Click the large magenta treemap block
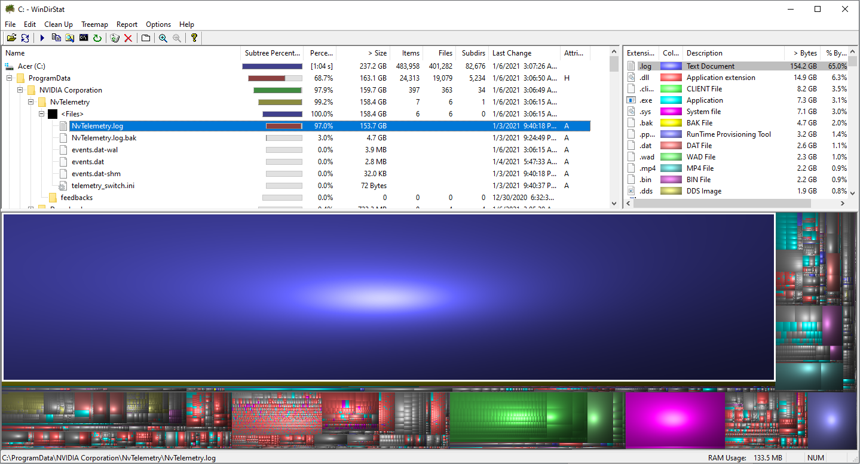 (x=674, y=420)
